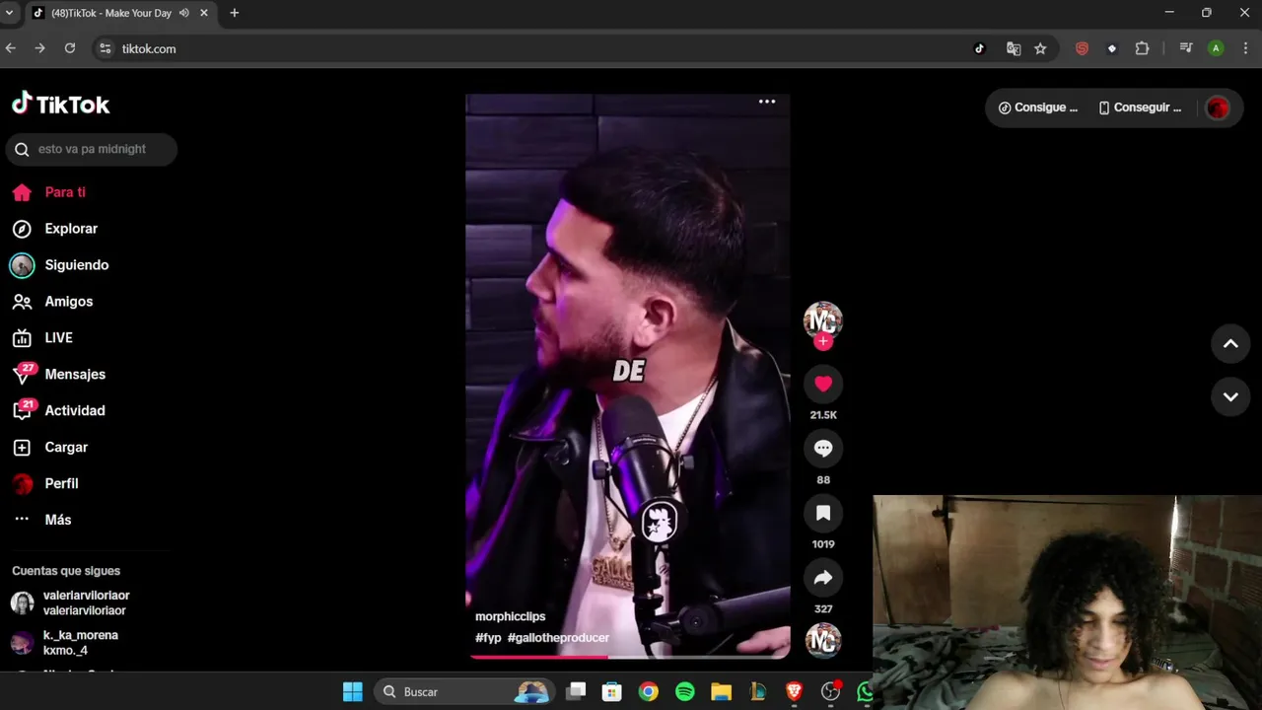Open a new browser tab
Viewport: 1262px width, 710px height.
coord(235,13)
